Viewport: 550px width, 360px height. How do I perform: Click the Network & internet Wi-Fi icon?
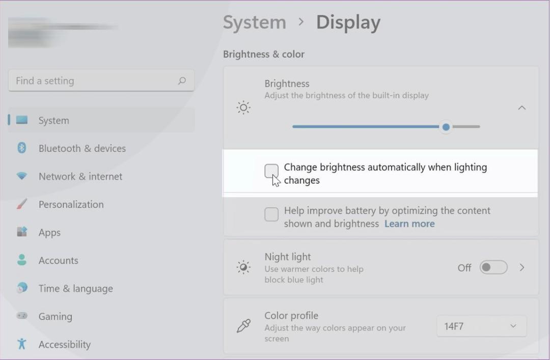click(x=22, y=176)
